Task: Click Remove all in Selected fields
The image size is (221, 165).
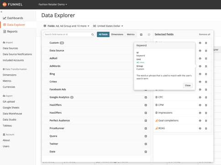Action: tap(205, 34)
